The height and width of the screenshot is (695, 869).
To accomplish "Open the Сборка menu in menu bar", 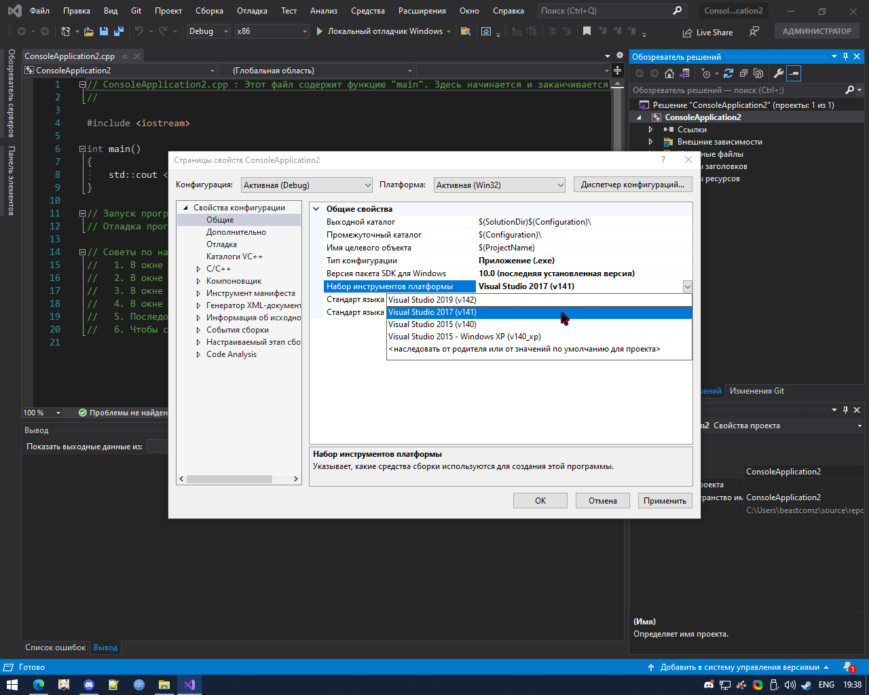I will [x=209, y=11].
